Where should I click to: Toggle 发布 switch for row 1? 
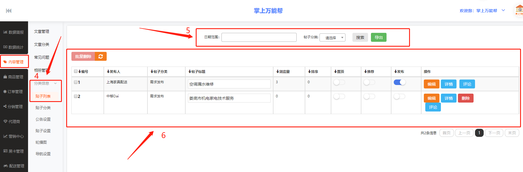point(400,82)
